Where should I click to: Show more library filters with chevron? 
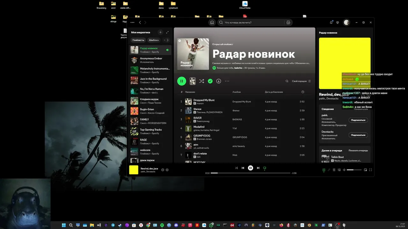(x=168, y=40)
